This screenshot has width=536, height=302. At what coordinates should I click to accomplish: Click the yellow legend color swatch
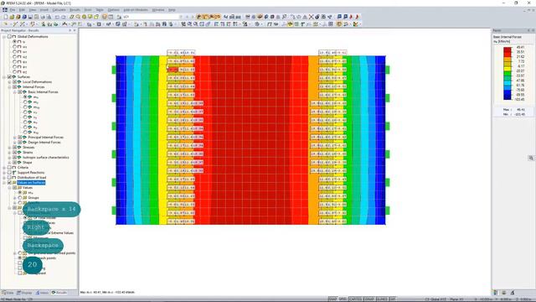[508, 69]
